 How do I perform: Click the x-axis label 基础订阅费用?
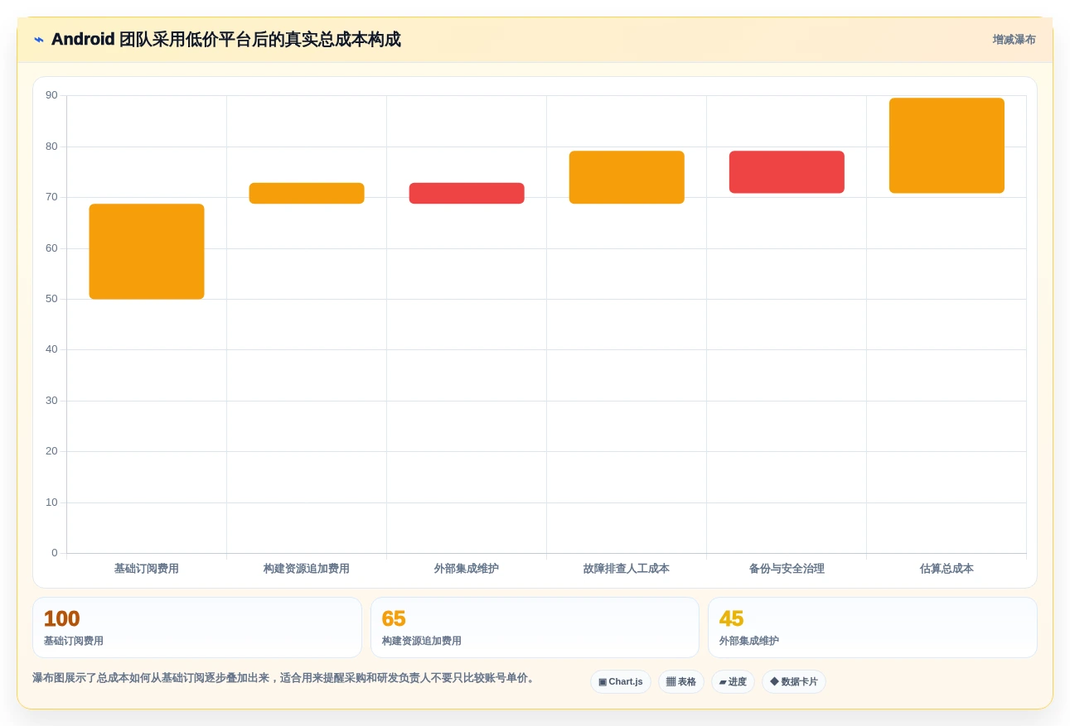tap(147, 569)
